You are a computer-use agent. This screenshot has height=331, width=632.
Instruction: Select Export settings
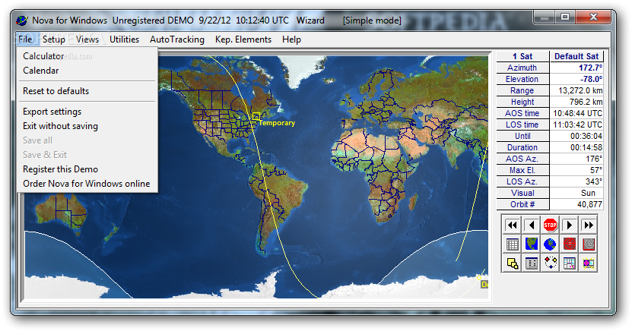tap(87, 112)
